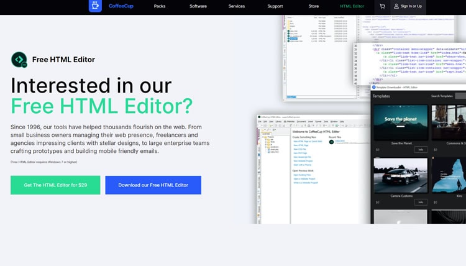466x266 pixels.
Task: Click Sign In or Up
Action: [x=408, y=6]
